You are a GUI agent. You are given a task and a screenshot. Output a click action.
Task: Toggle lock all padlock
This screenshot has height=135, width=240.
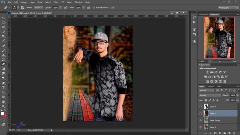[x=217, y=100]
